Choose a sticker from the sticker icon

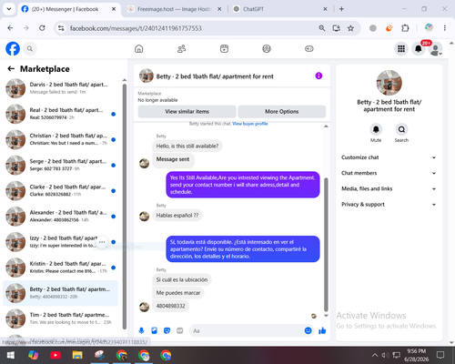point(167,330)
